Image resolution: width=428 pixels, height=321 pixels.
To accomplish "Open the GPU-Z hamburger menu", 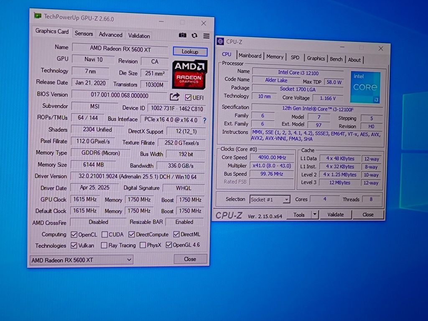I will pos(206,36).
